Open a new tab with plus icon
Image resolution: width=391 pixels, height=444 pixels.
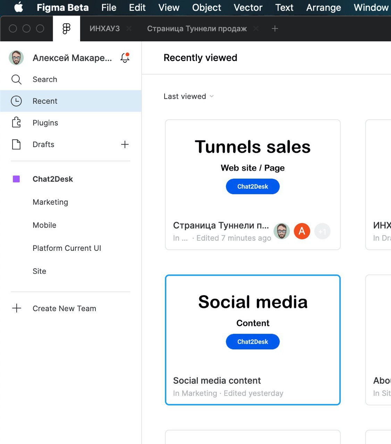(x=275, y=28)
